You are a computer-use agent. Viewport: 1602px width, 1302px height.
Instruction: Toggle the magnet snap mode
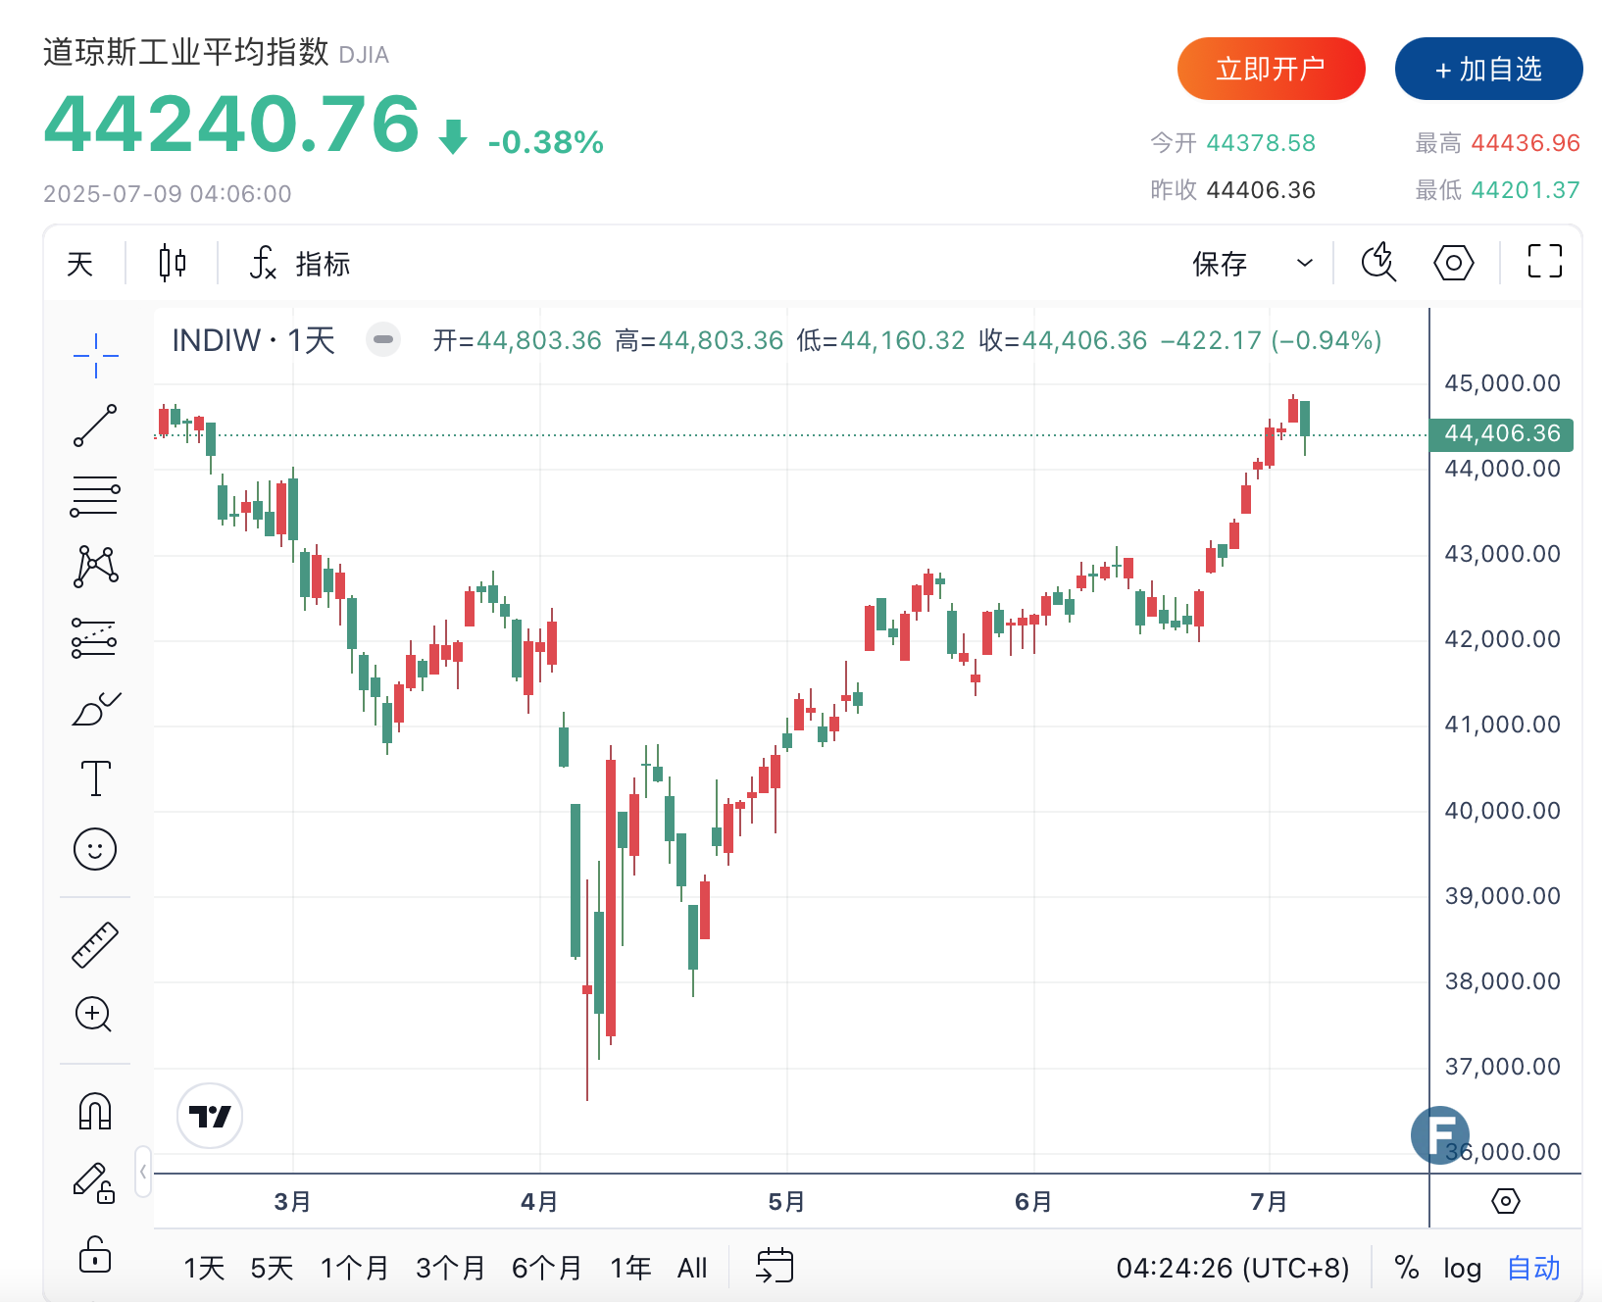point(95,1112)
